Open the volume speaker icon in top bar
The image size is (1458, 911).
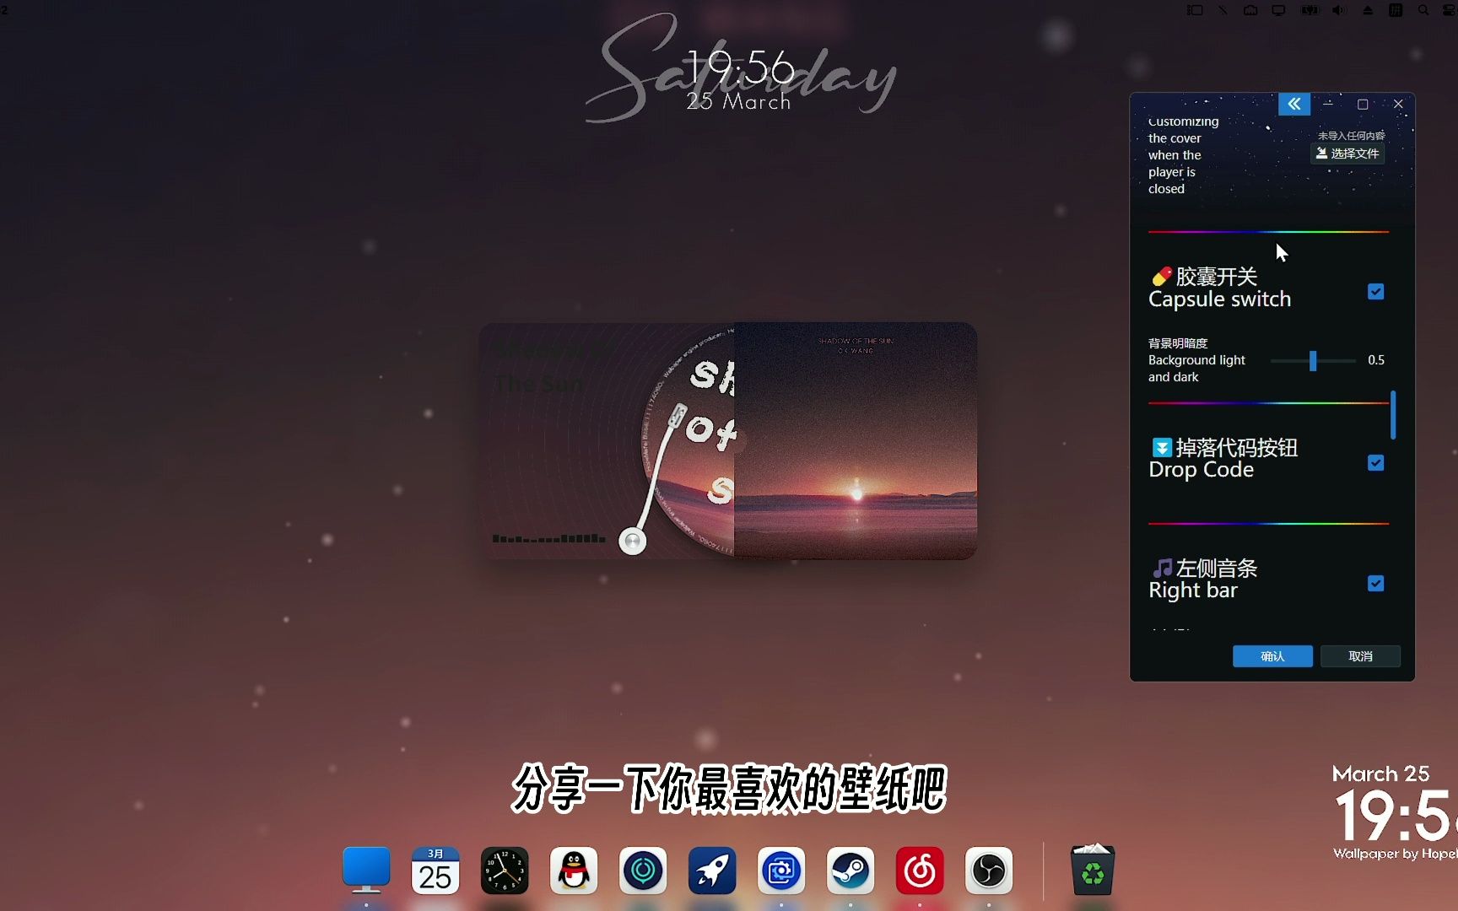tap(1339, 10)
